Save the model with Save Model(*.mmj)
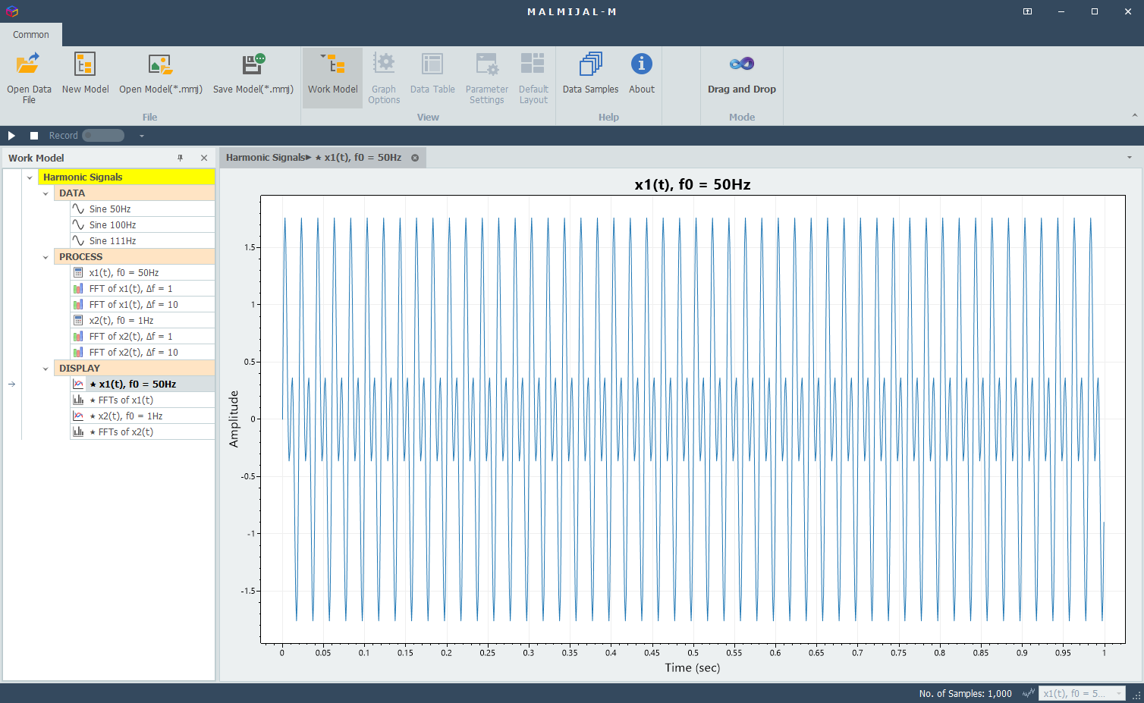 pyautogui.click(x=253, y=74)
